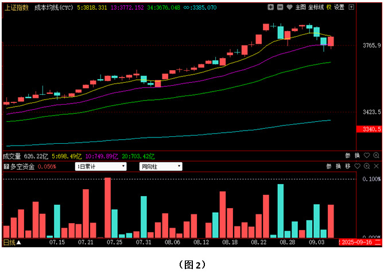Click the 上证指数 index name label
Viewport: 384px width, 276px height.
tap(17, 7)
